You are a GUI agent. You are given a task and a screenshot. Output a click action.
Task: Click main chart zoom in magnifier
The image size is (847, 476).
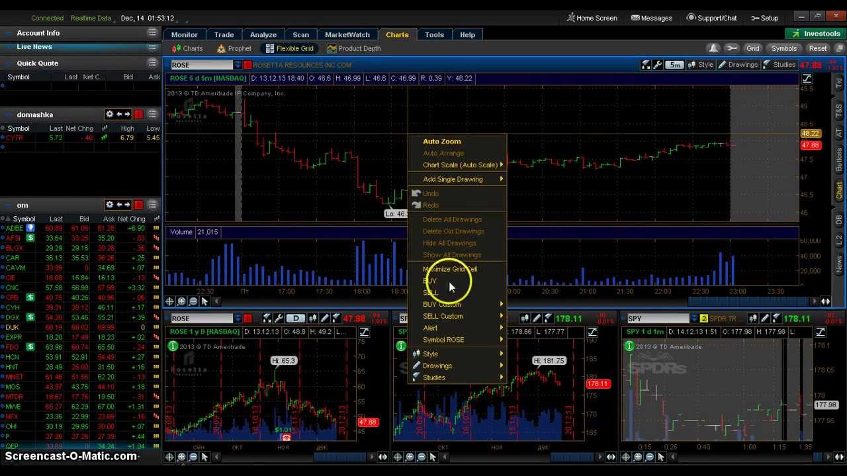(182, 301)
